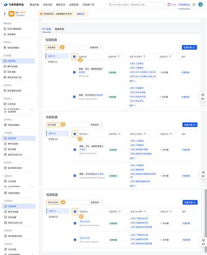Click the user avatar in the header

click(x=200, y=5)
